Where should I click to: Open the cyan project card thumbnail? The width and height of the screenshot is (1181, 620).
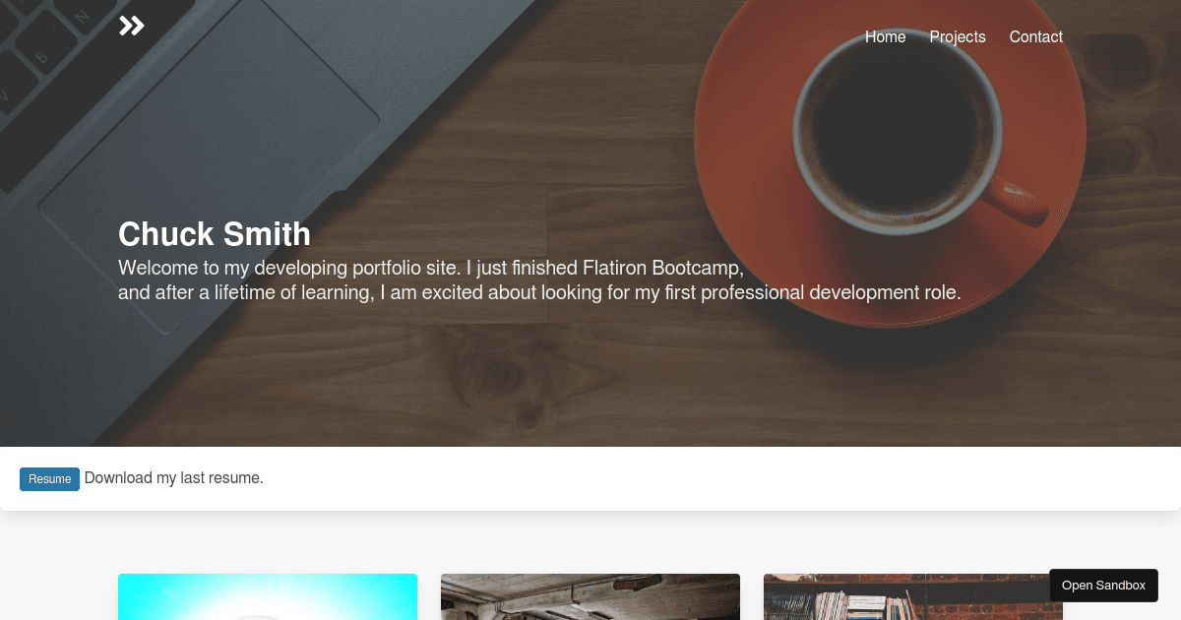(268, 596)
